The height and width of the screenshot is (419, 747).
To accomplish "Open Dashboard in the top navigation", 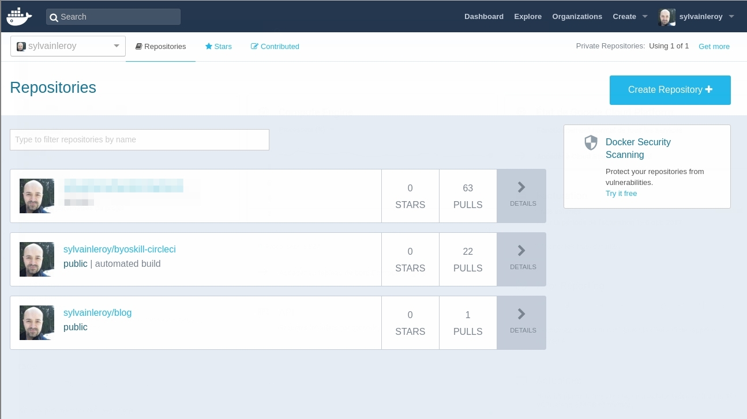I will (484, 17).
